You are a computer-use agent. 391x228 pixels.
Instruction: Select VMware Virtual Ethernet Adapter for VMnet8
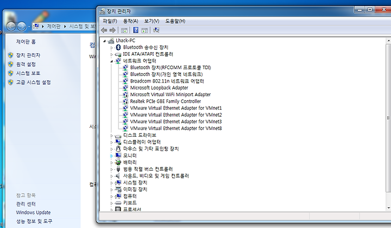pyautogui.click(x=176, y=128)
